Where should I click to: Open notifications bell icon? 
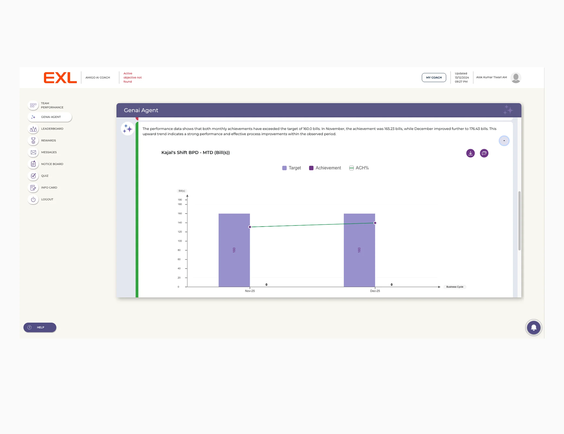(534, 327)
